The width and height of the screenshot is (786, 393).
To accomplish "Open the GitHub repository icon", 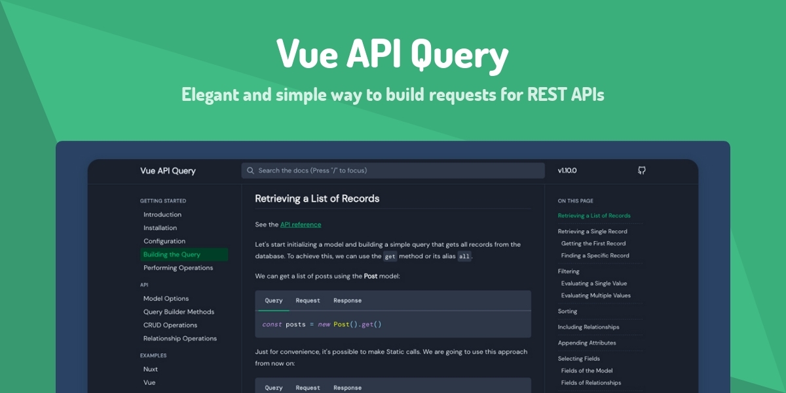I will pyautogui.click(x=642, y=170).
